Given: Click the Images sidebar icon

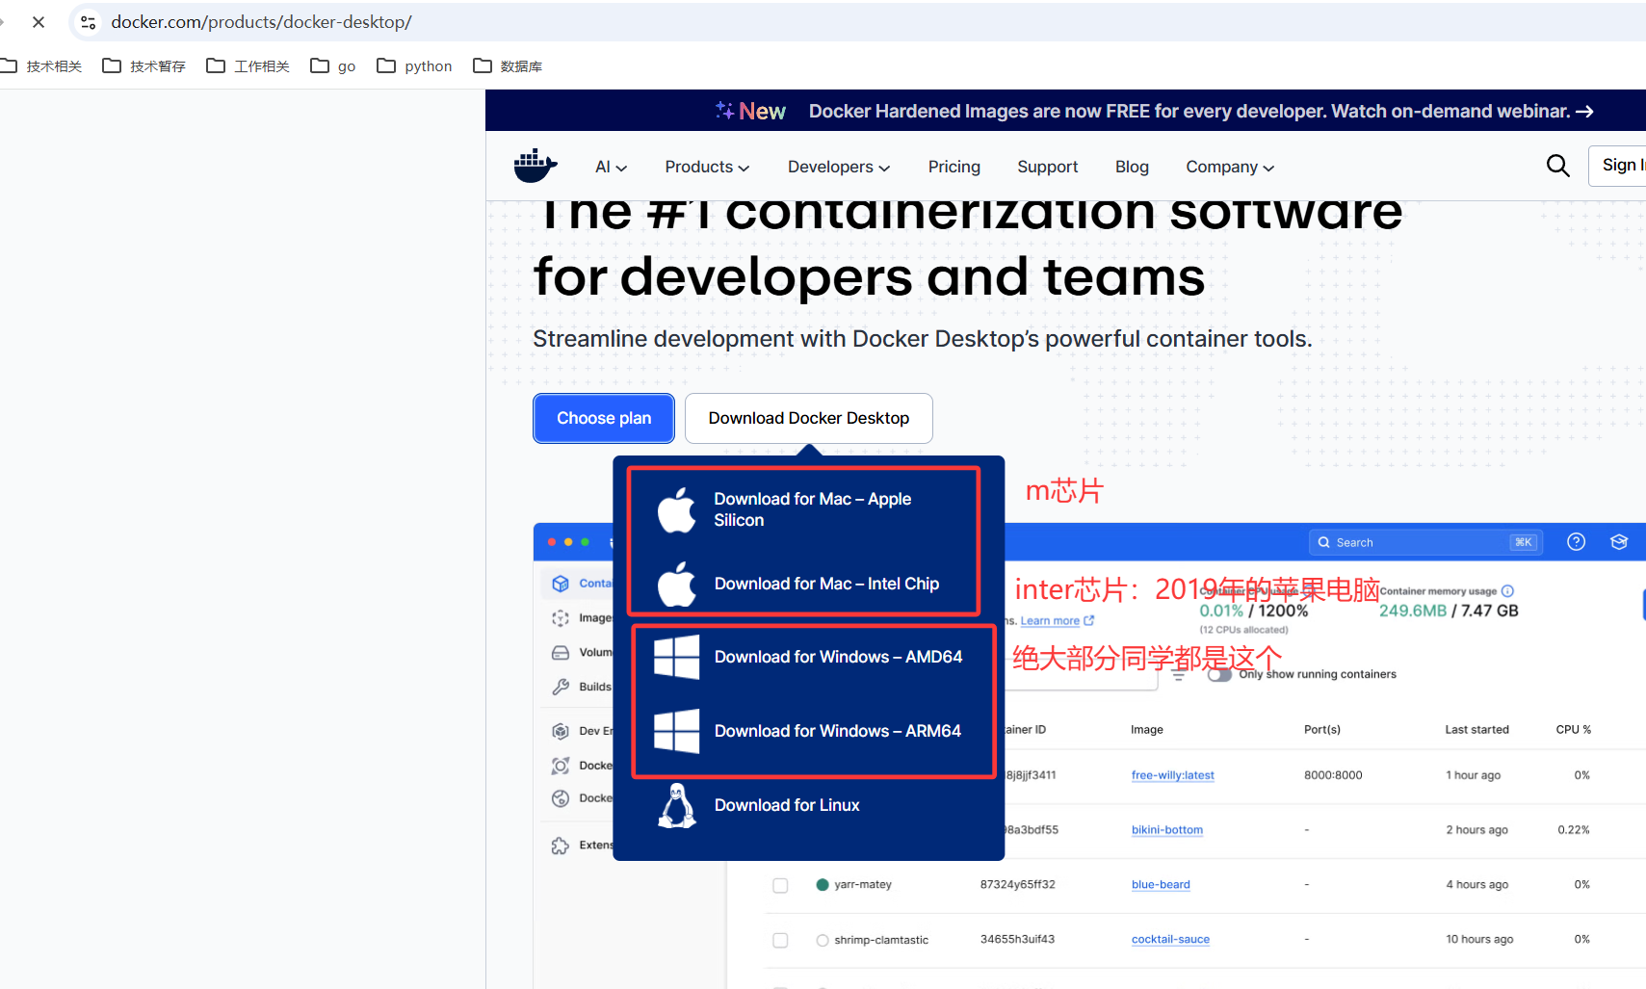Looking at the screenshot, I should (561, 618).
